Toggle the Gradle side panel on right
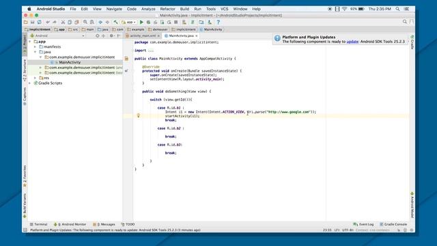This screenshot has width=437, height=246. tap(412, 42)
